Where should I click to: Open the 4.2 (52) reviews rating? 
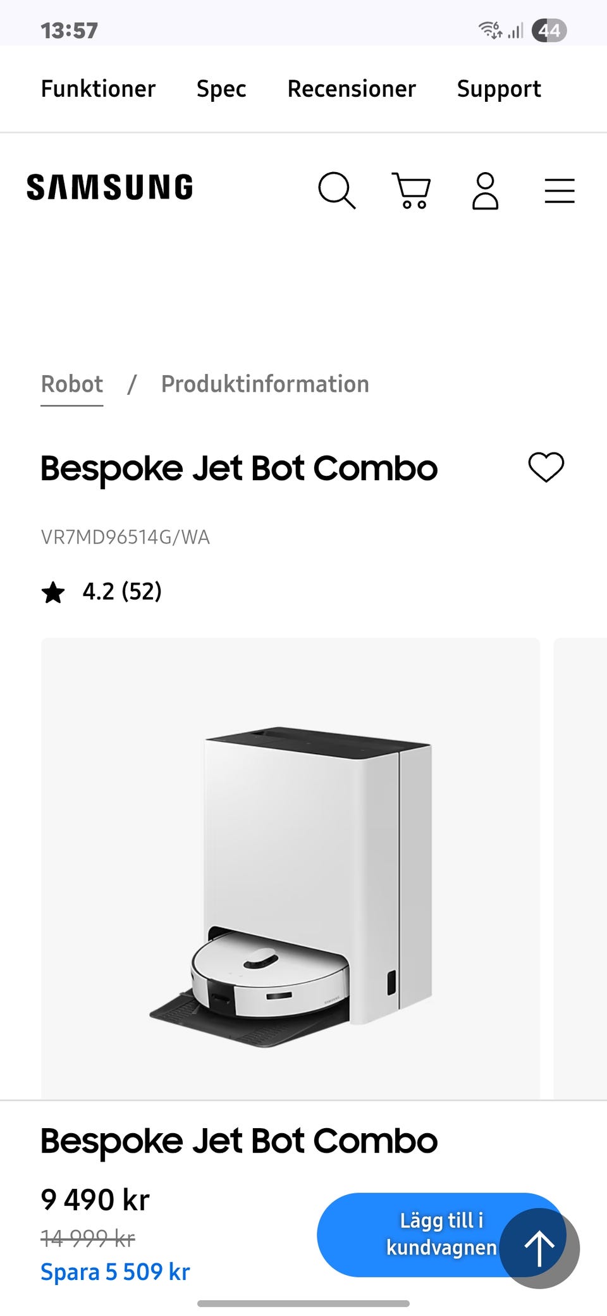click(122, 592)
